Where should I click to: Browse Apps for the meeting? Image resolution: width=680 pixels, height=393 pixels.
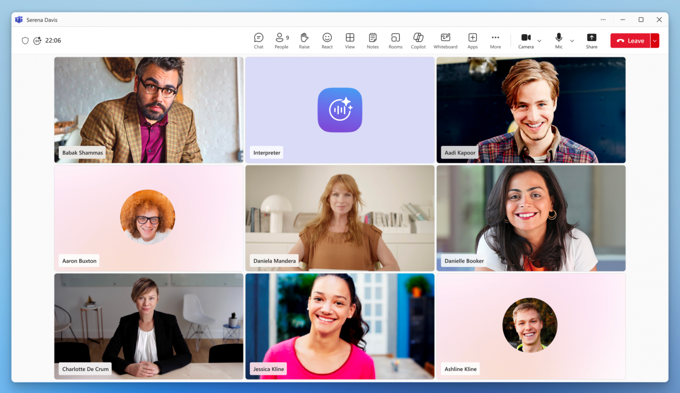[x=472, y=40]
